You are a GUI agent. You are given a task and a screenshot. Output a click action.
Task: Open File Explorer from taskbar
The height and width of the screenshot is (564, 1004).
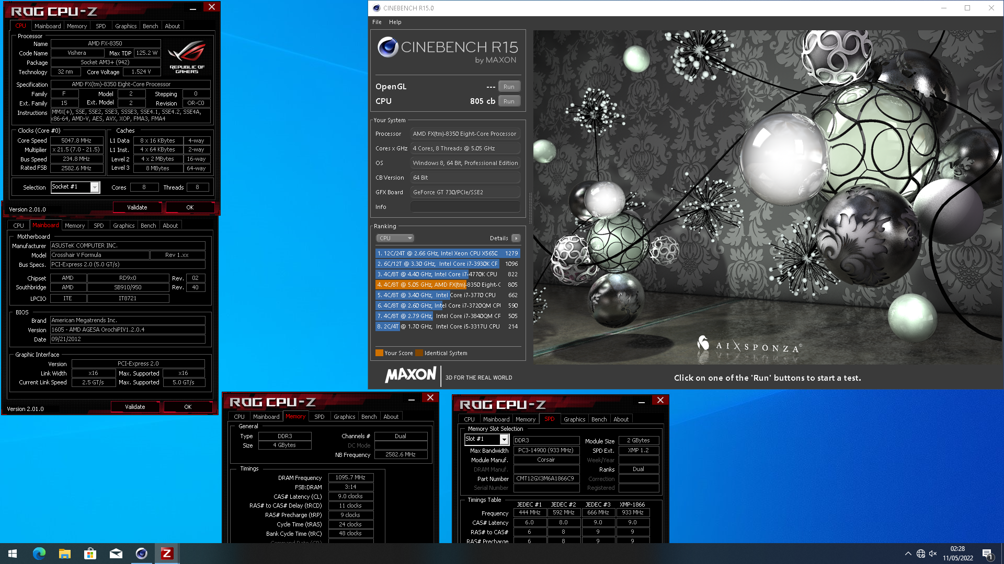(x=65, y=554)
